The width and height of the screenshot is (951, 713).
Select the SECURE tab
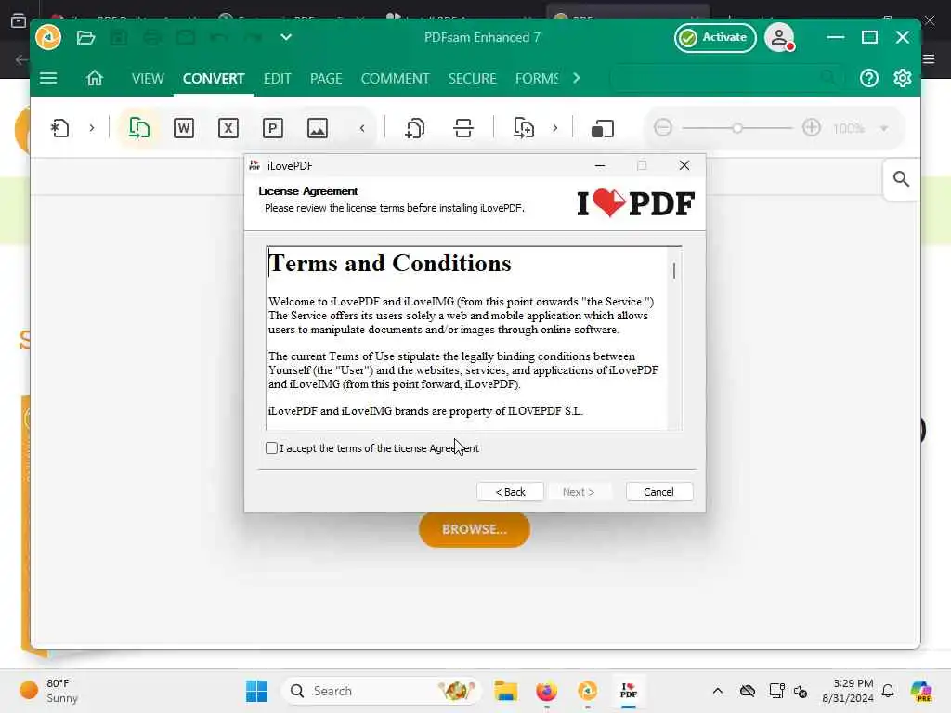coord(473,79)
